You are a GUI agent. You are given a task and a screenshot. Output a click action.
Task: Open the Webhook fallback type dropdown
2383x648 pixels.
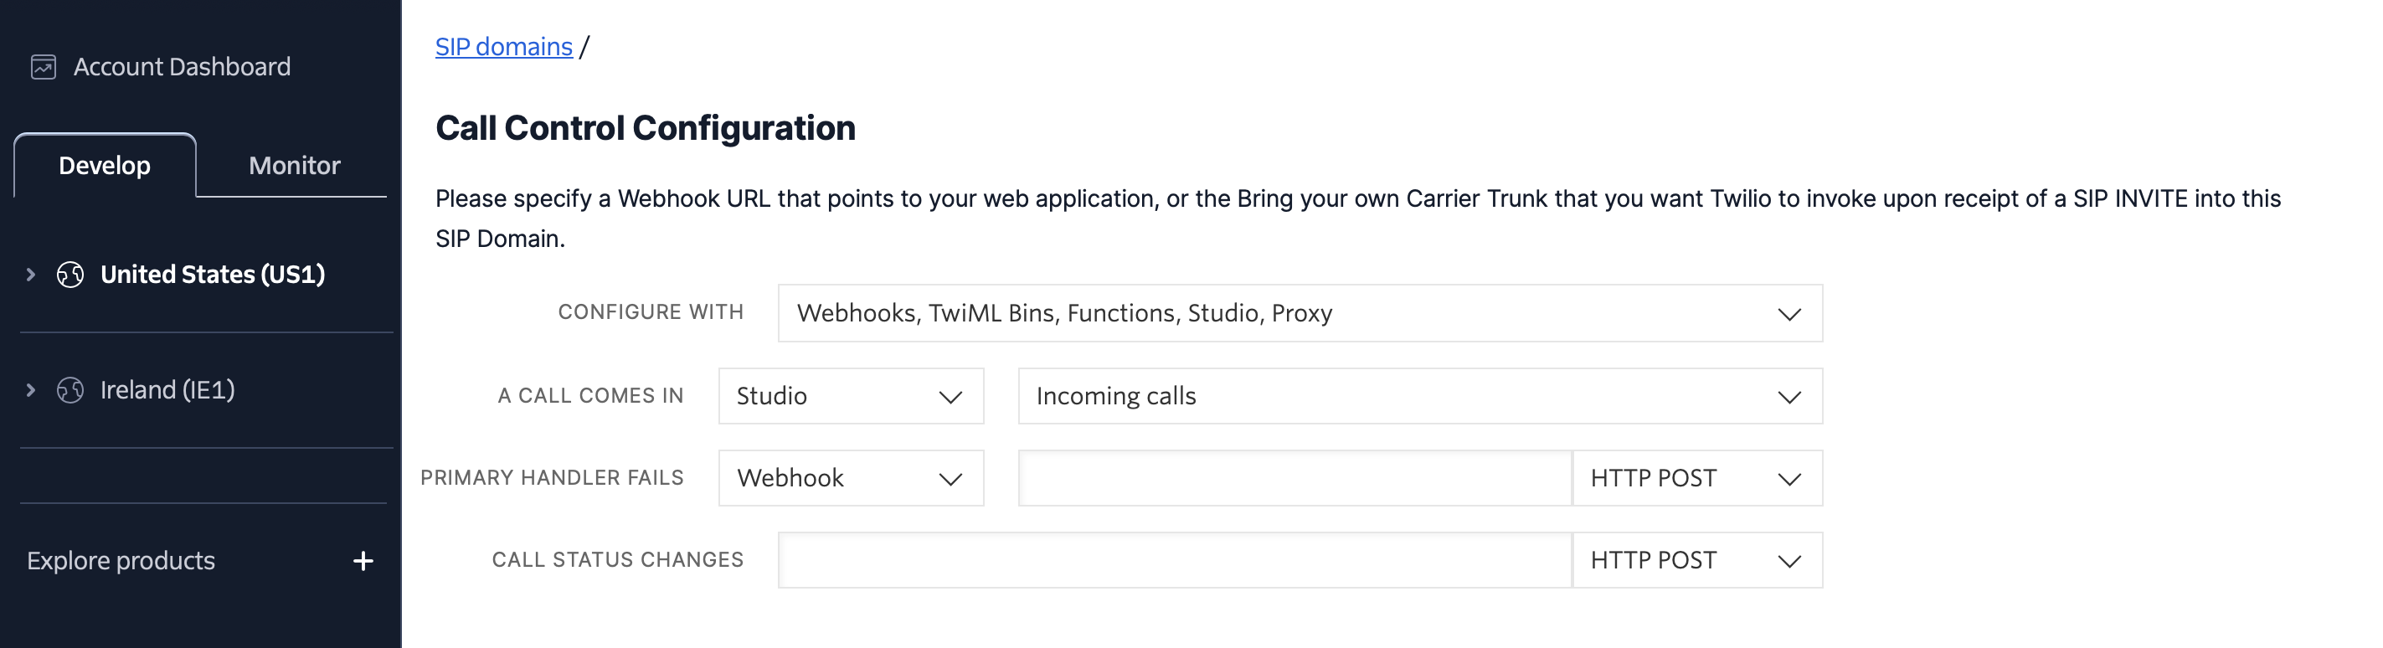point(850,478)
